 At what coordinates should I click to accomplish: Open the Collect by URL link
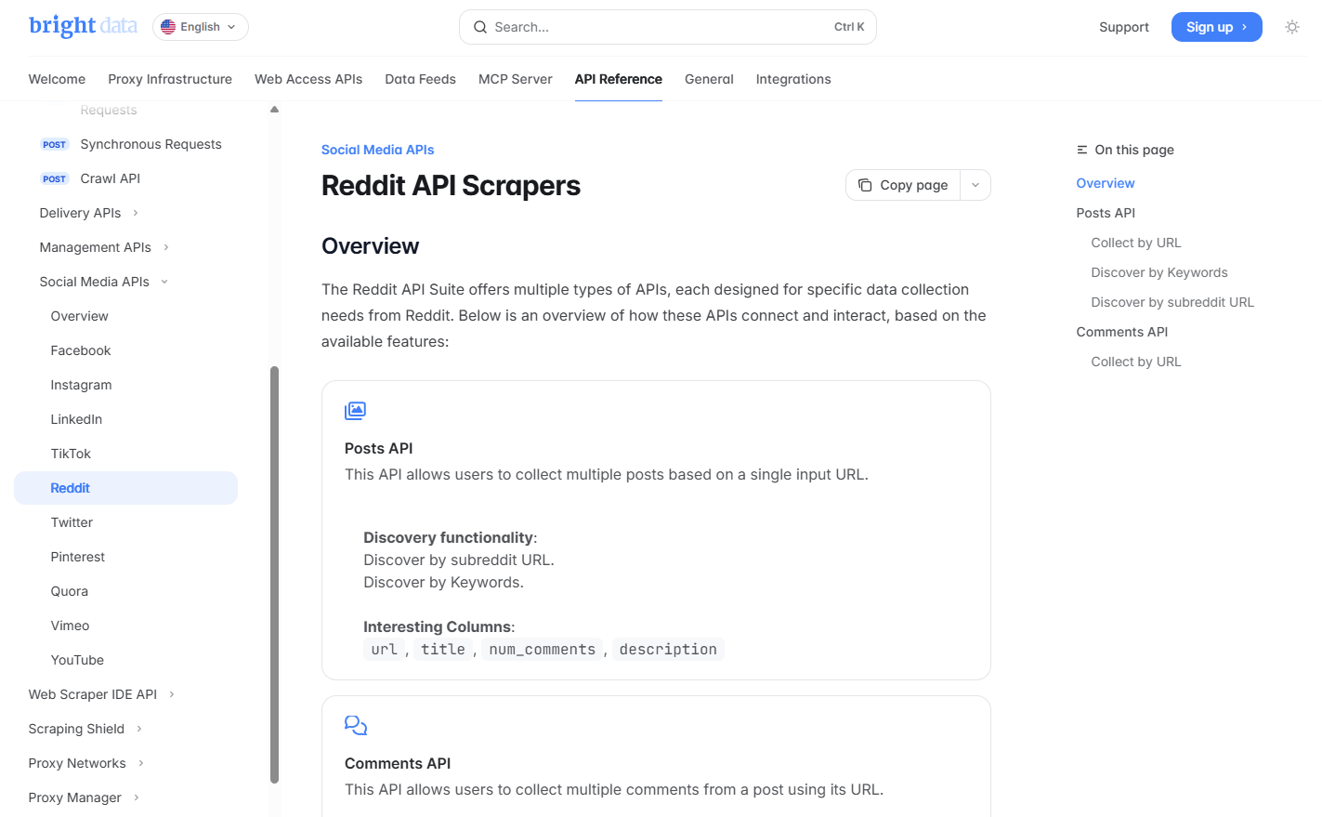tap(1135, 243)
